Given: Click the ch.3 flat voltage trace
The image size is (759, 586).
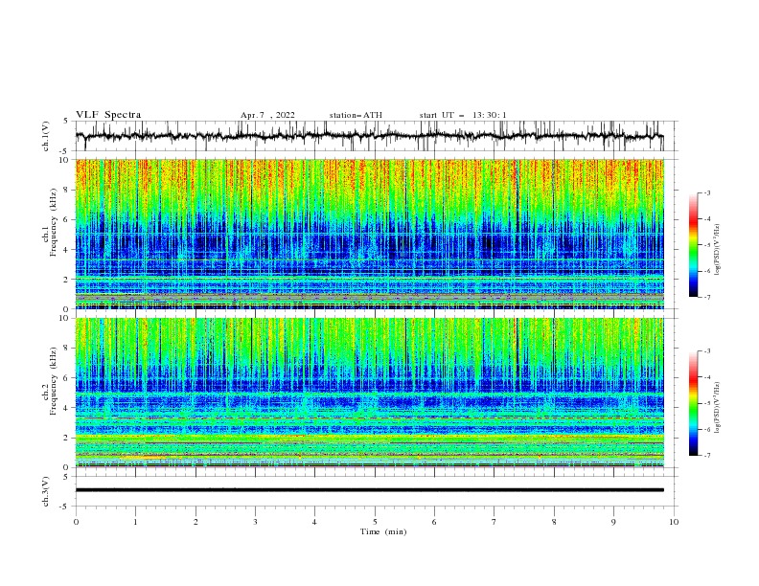Looking at the screenshot, I should (x=370, y=490).
